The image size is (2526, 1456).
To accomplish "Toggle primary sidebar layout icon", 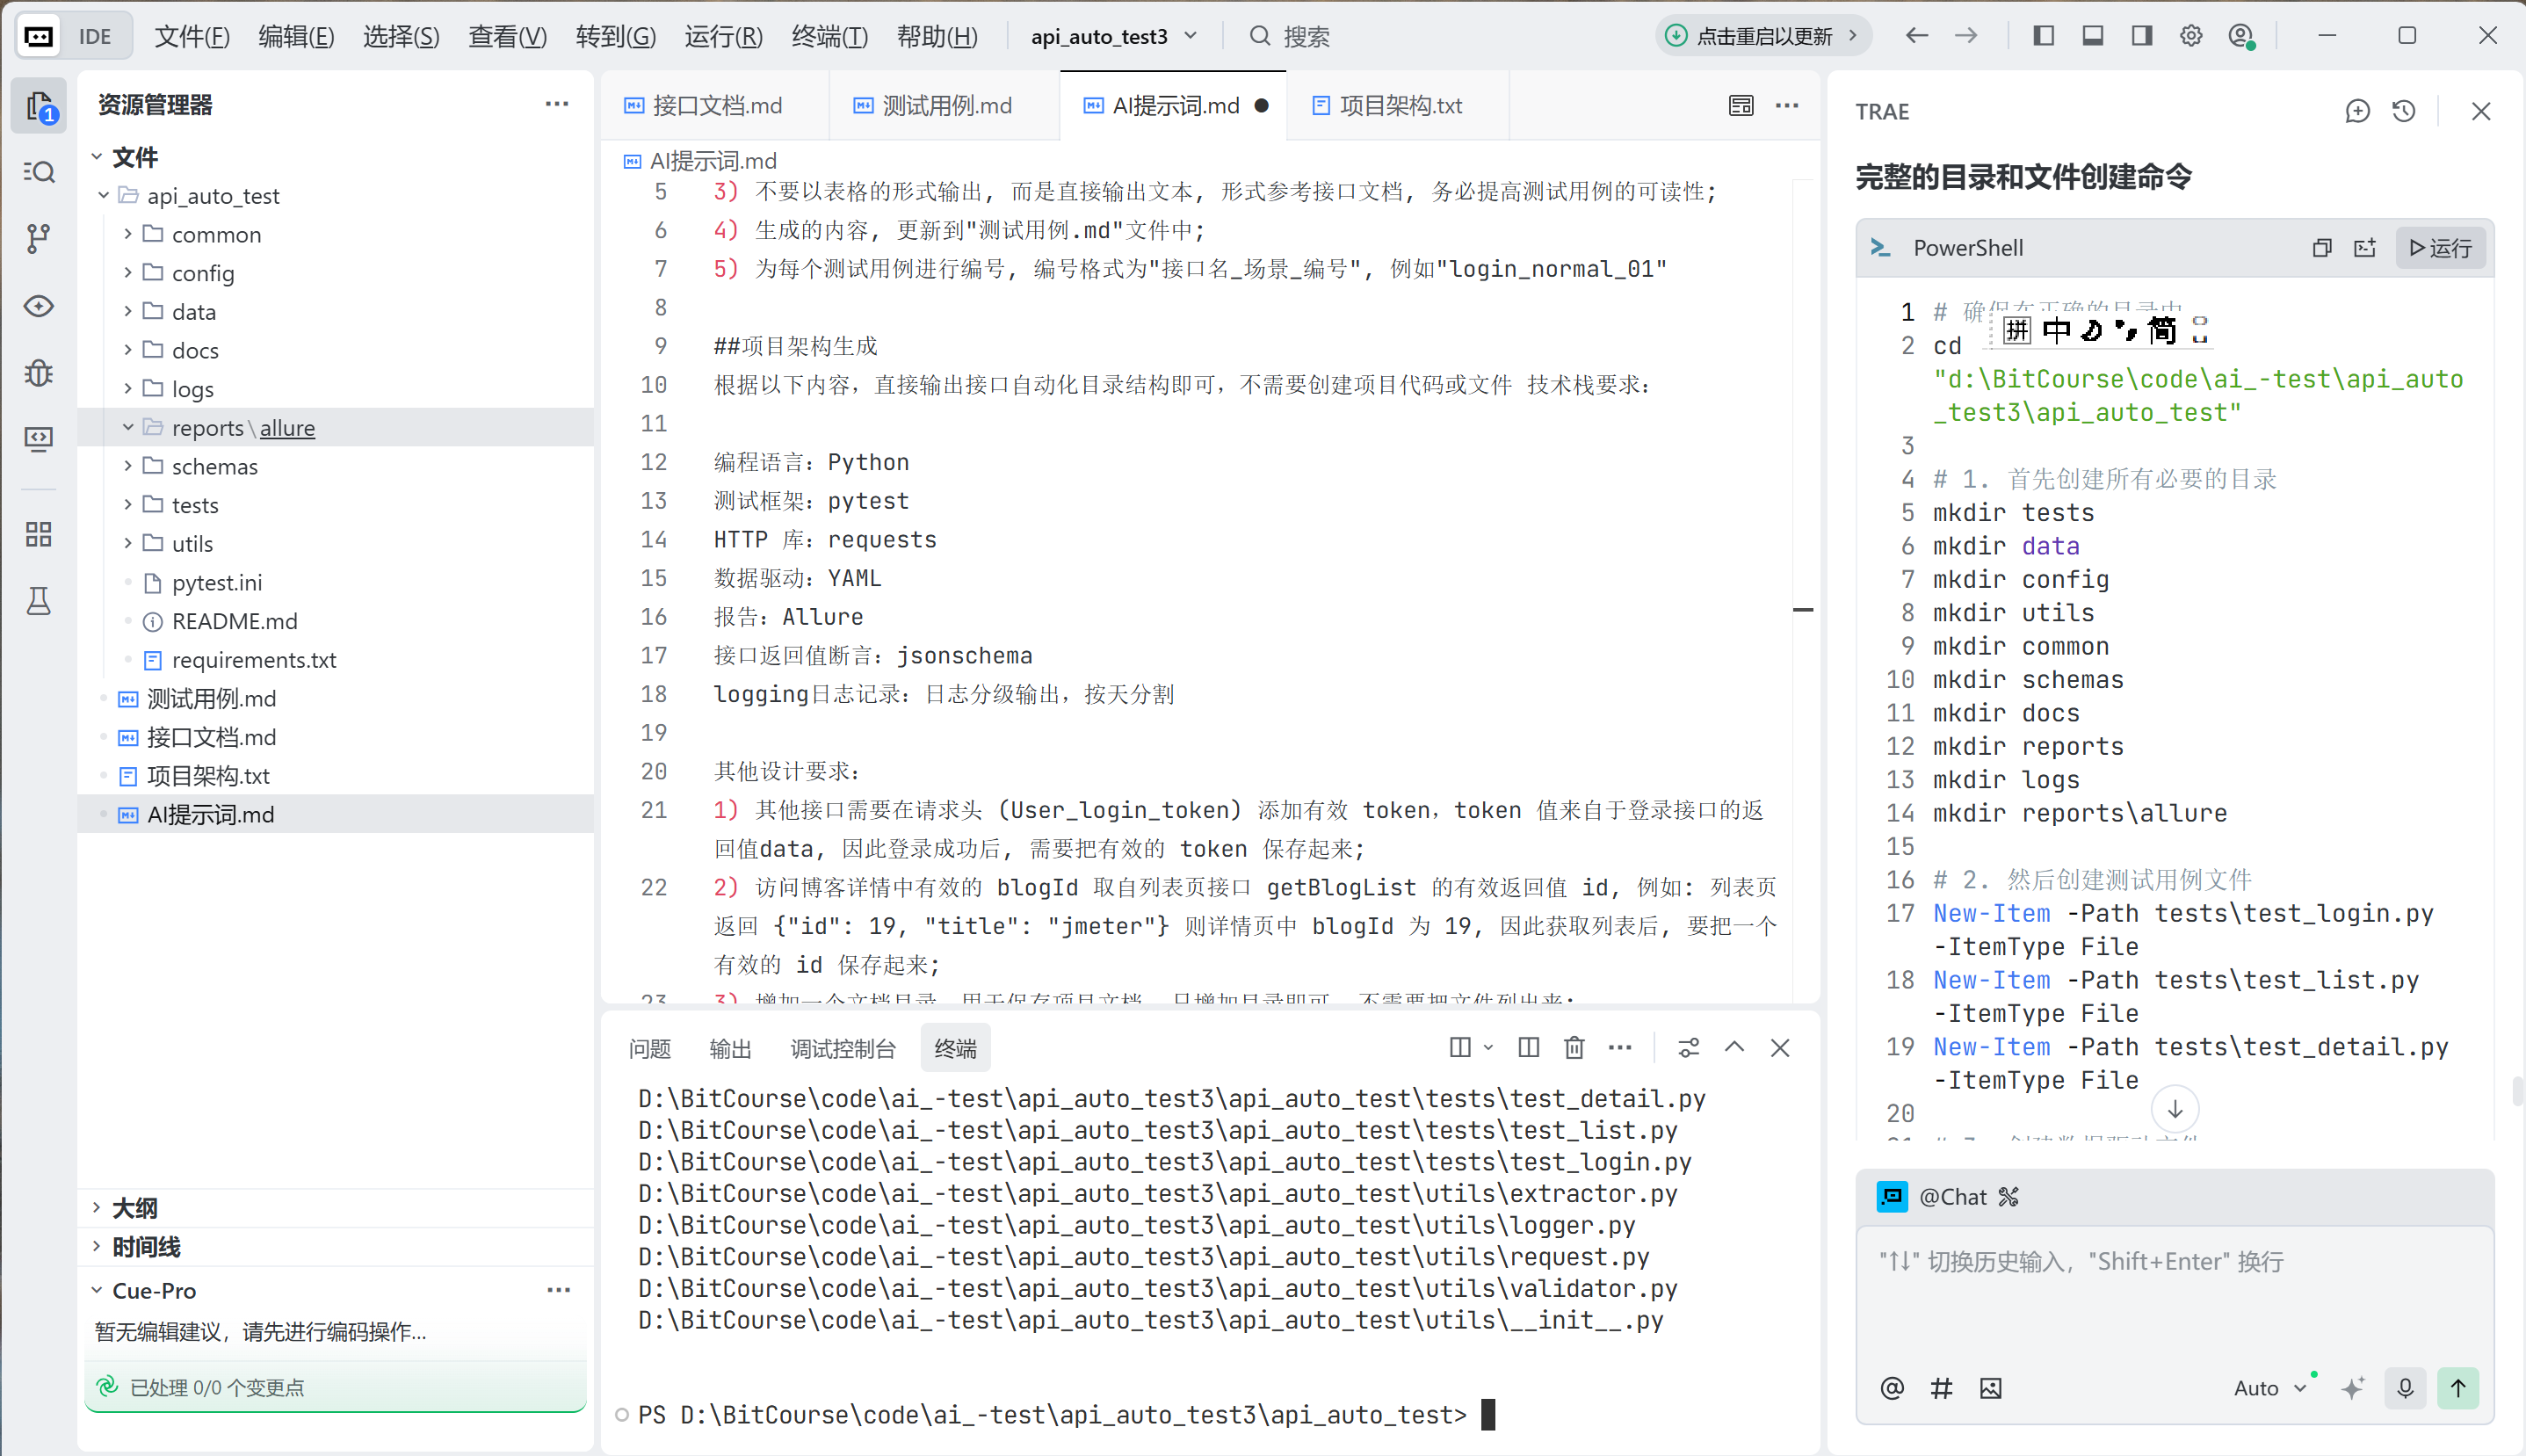I will tap(2043, 36).
